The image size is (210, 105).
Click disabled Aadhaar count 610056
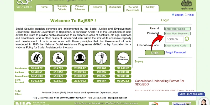pyautogui.click(x=58, y=72)
